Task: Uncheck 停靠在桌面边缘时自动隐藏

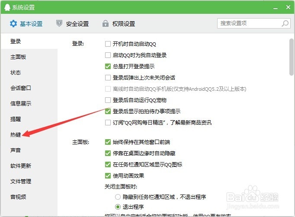Action: 108,153
